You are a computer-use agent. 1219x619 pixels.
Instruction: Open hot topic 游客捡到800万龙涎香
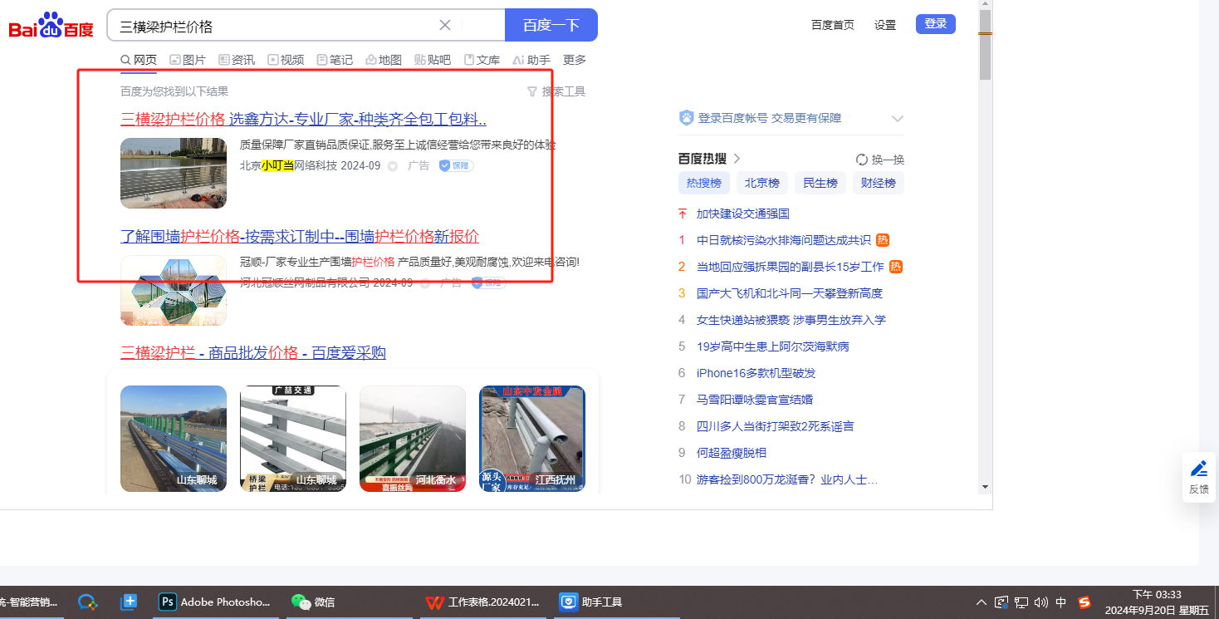pyautogui.click(x=787, y=479)
